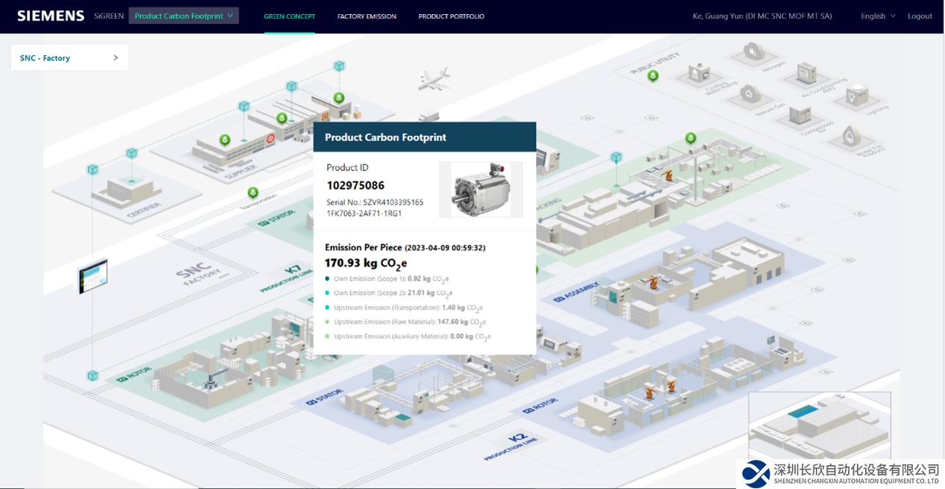Click the Cooling Water Piping icon
Image resolution: width=945 pixels, height=489 pixels.
tap(700, 73)
